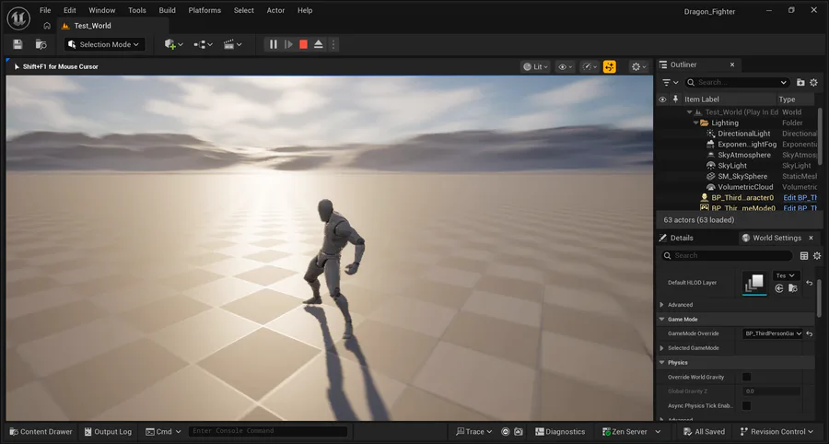Open the Edit BP link for the character row
This screenshot has width=829, height=444.
click(x=800, y=198)
